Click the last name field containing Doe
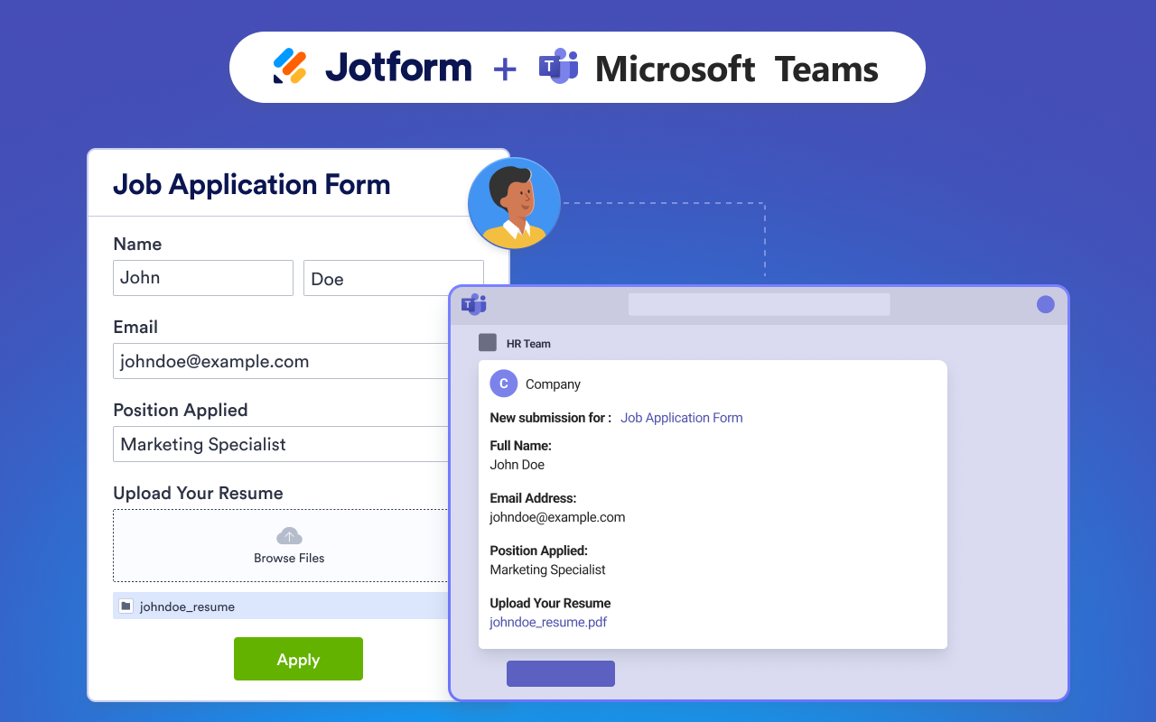 coord(393,279)
